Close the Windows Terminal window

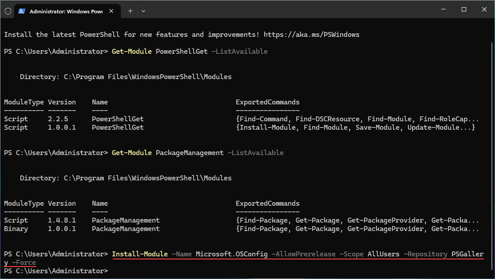pyautogui.click(x=484, y=9)
